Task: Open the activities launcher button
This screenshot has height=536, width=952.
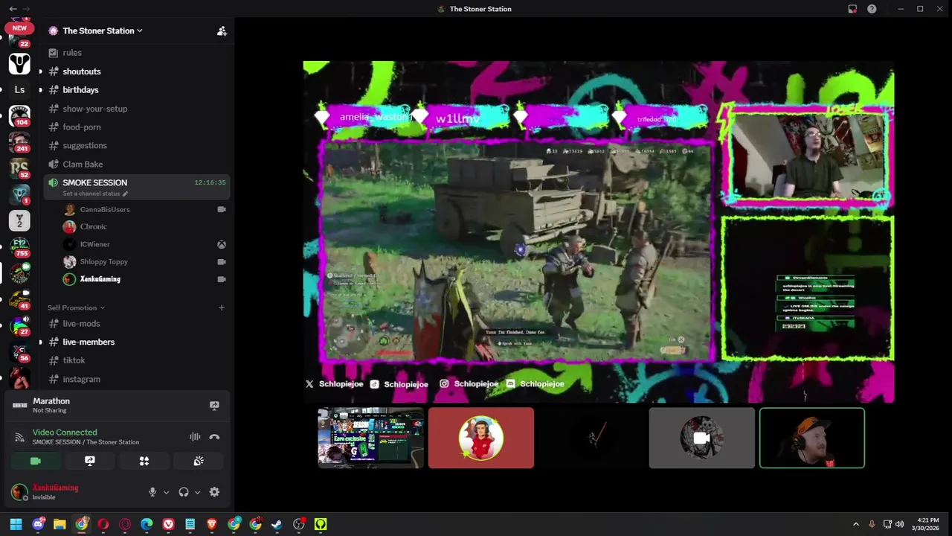Action: [144, 462]
